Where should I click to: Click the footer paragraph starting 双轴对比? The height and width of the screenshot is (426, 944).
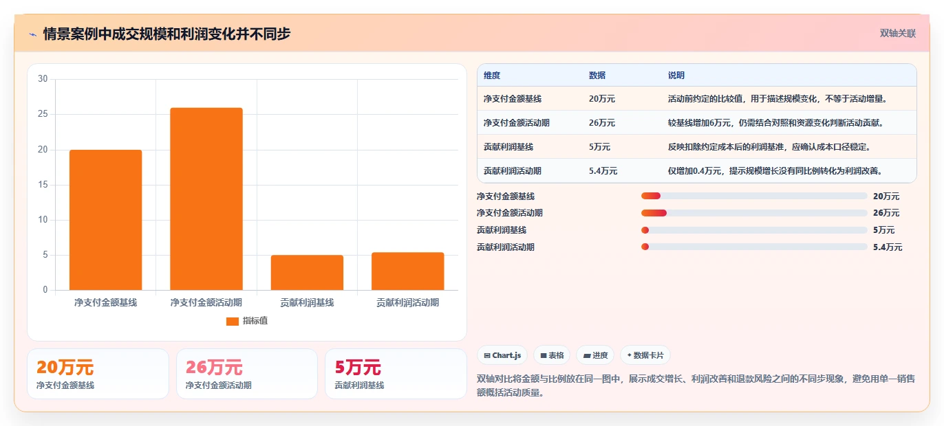(x=696, y=386)
